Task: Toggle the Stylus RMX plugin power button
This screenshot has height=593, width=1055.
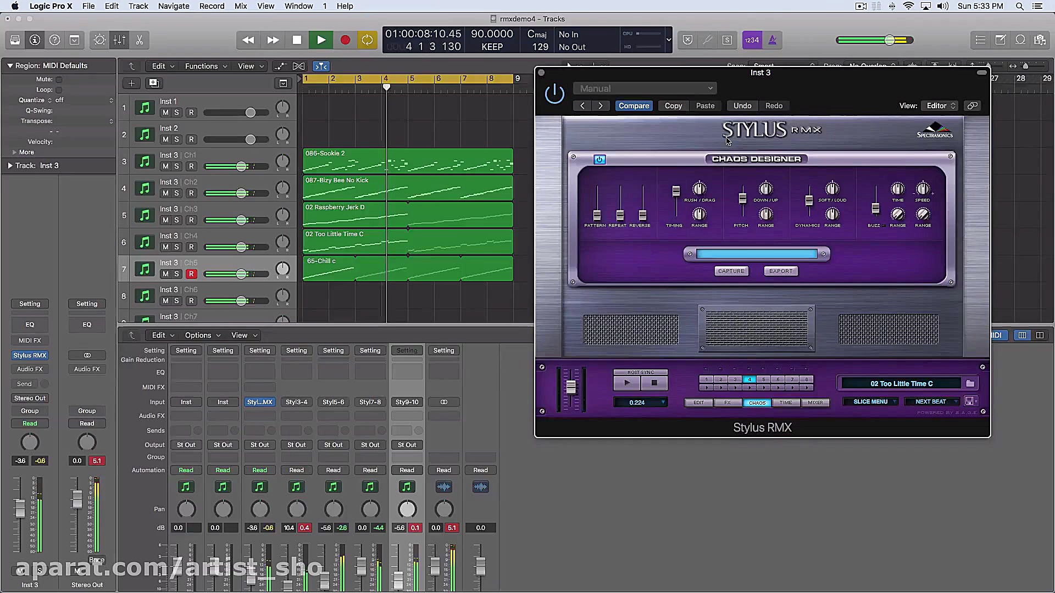Action: (x=554, y=94)
